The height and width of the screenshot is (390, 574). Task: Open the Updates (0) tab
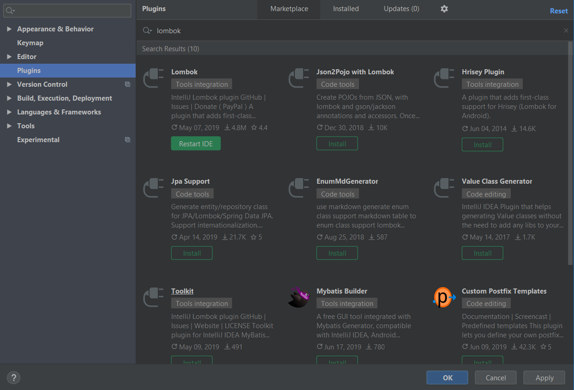click(401, 9)
